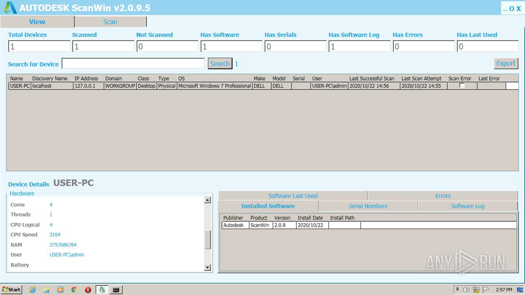Viewport: 525px width, 295px height.
Task: Open the Software Last Used tab
Action: (293, 196)
